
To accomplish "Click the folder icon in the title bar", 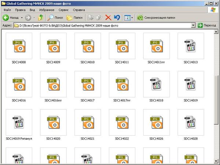I will pyautogui.click(x=4, y=3).
